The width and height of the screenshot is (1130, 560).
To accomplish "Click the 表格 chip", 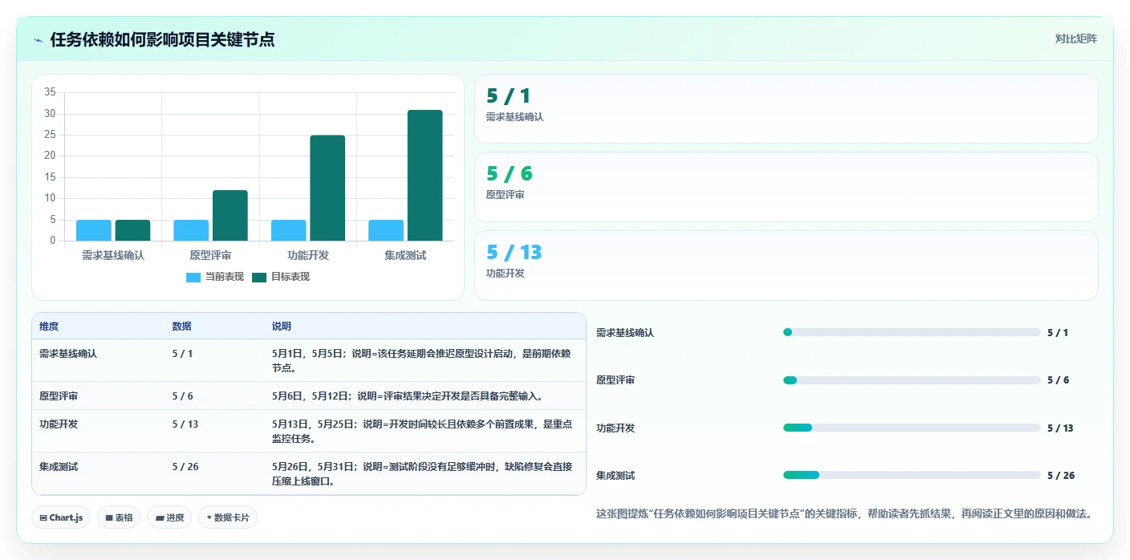I will (119, 517).
